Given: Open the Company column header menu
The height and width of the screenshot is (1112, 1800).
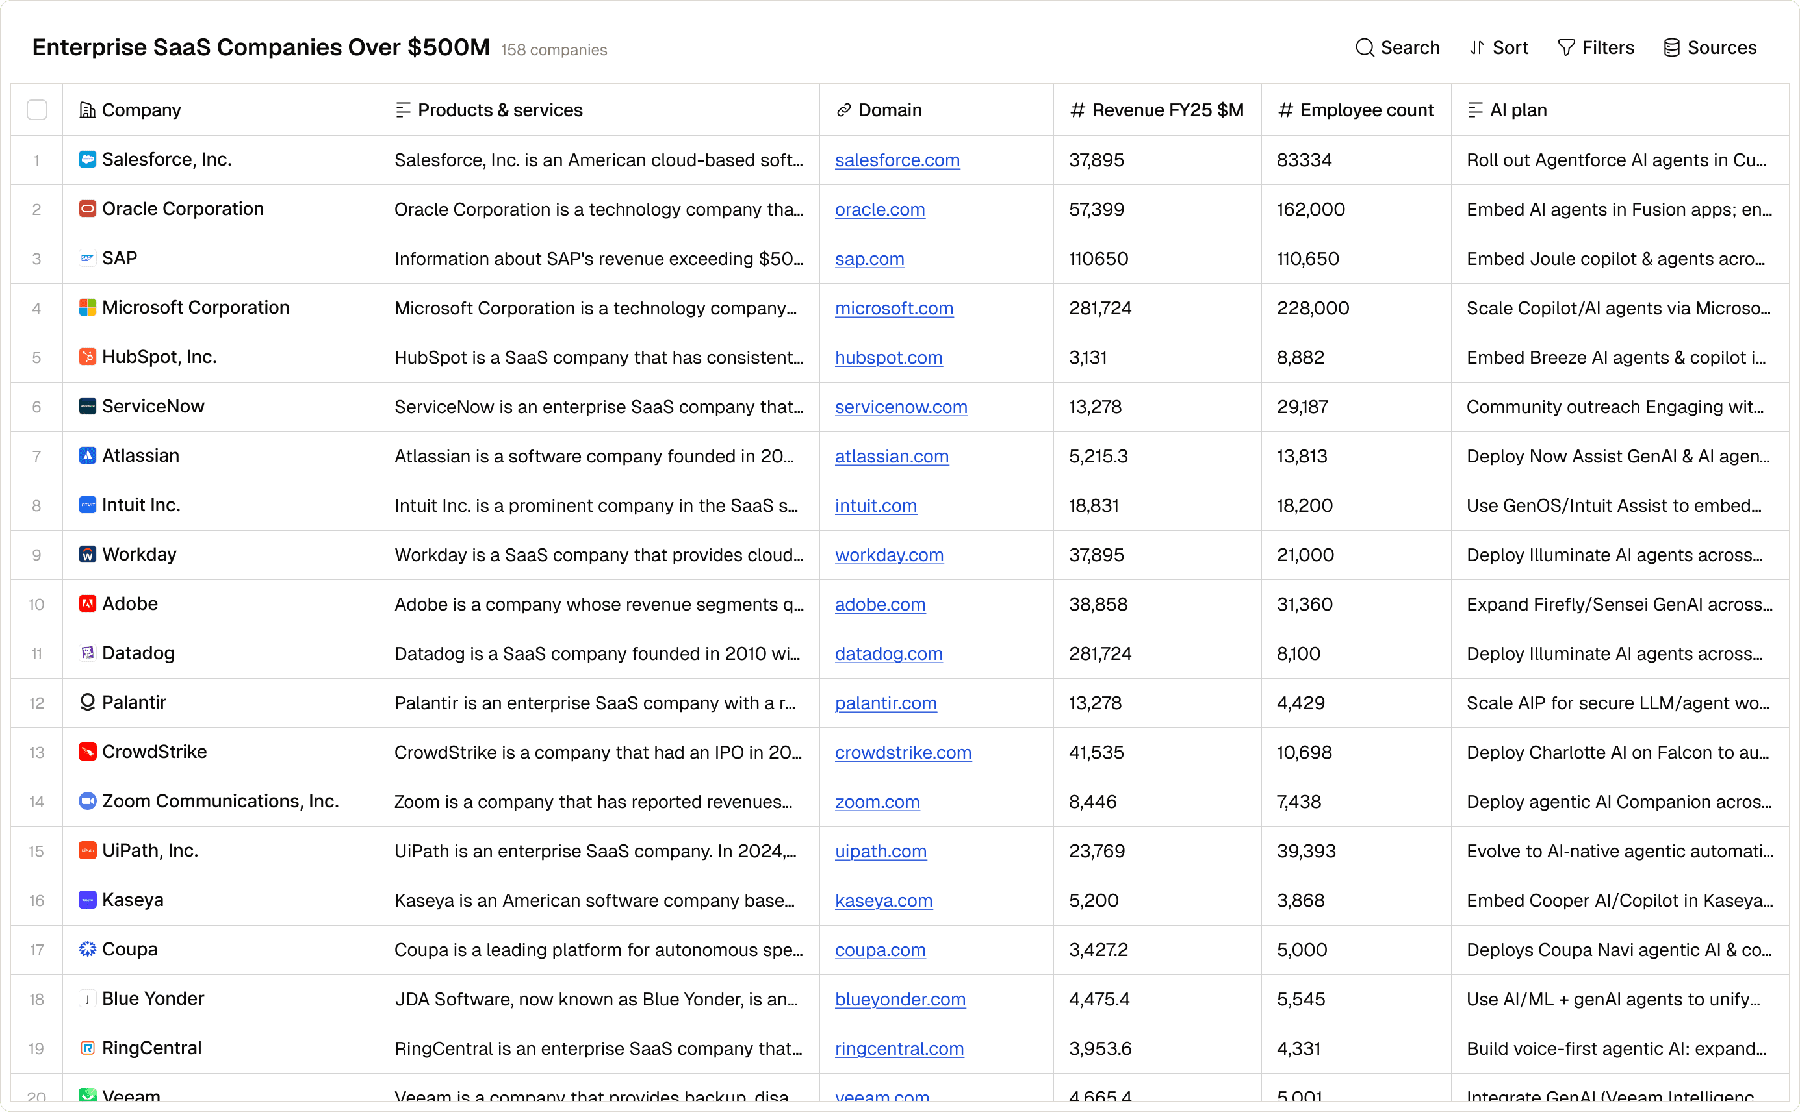Looking at the screenshot, I should tap(221, 110).
